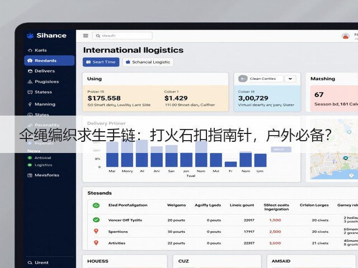This screenshot has height=268, width=358.
Task: Click the Jon bar in delivery chart
Action: [186, 160]
